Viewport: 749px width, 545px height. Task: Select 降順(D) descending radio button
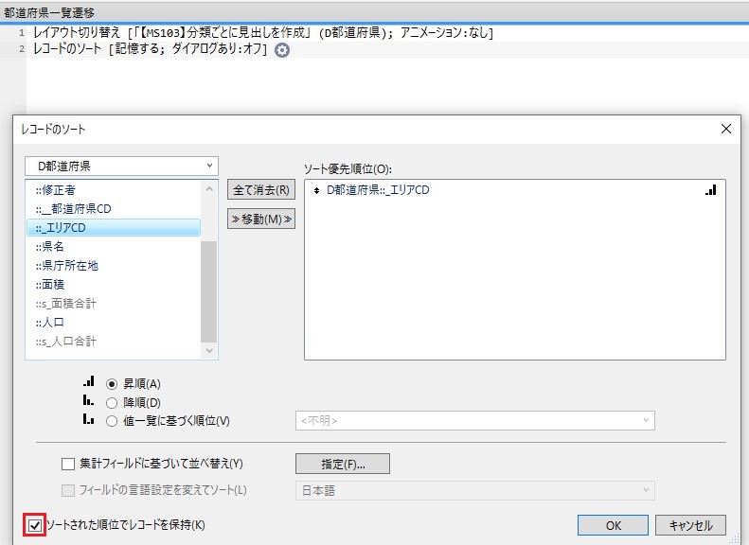coord(112,403)
